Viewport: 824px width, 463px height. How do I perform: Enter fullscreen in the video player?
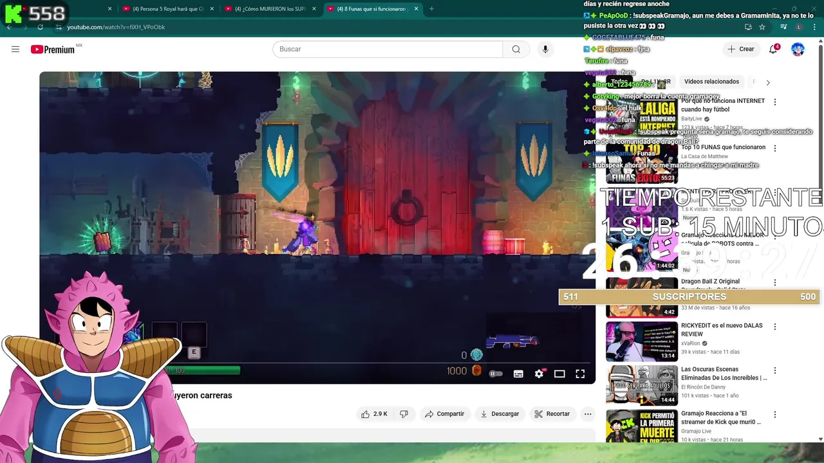(x=580, y=374)
